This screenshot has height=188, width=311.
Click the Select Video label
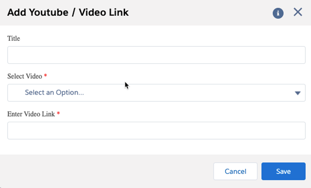coord(24,76)
